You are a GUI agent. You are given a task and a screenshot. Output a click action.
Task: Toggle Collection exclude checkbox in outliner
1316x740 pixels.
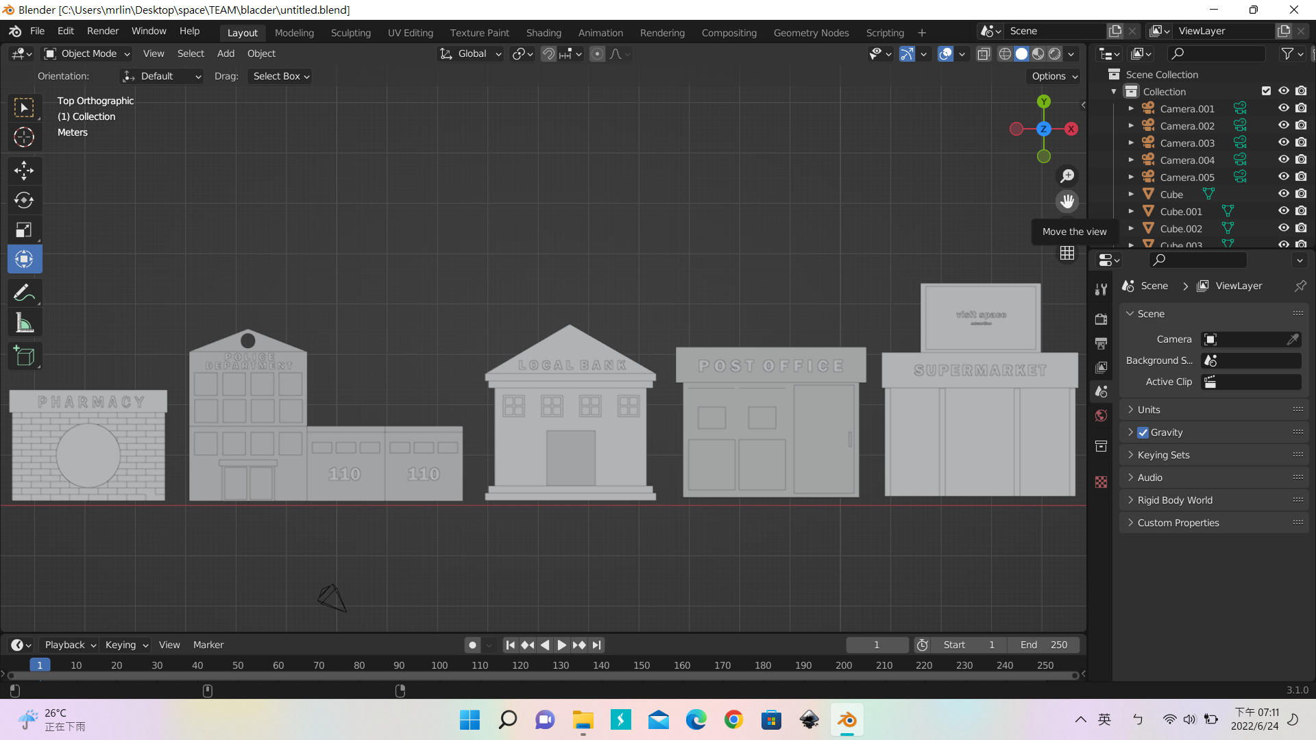[1266, 91]
